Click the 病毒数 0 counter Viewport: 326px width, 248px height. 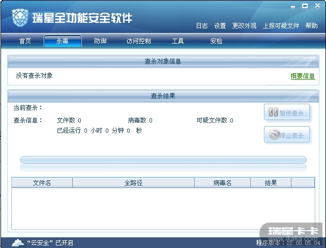[140, 120]
